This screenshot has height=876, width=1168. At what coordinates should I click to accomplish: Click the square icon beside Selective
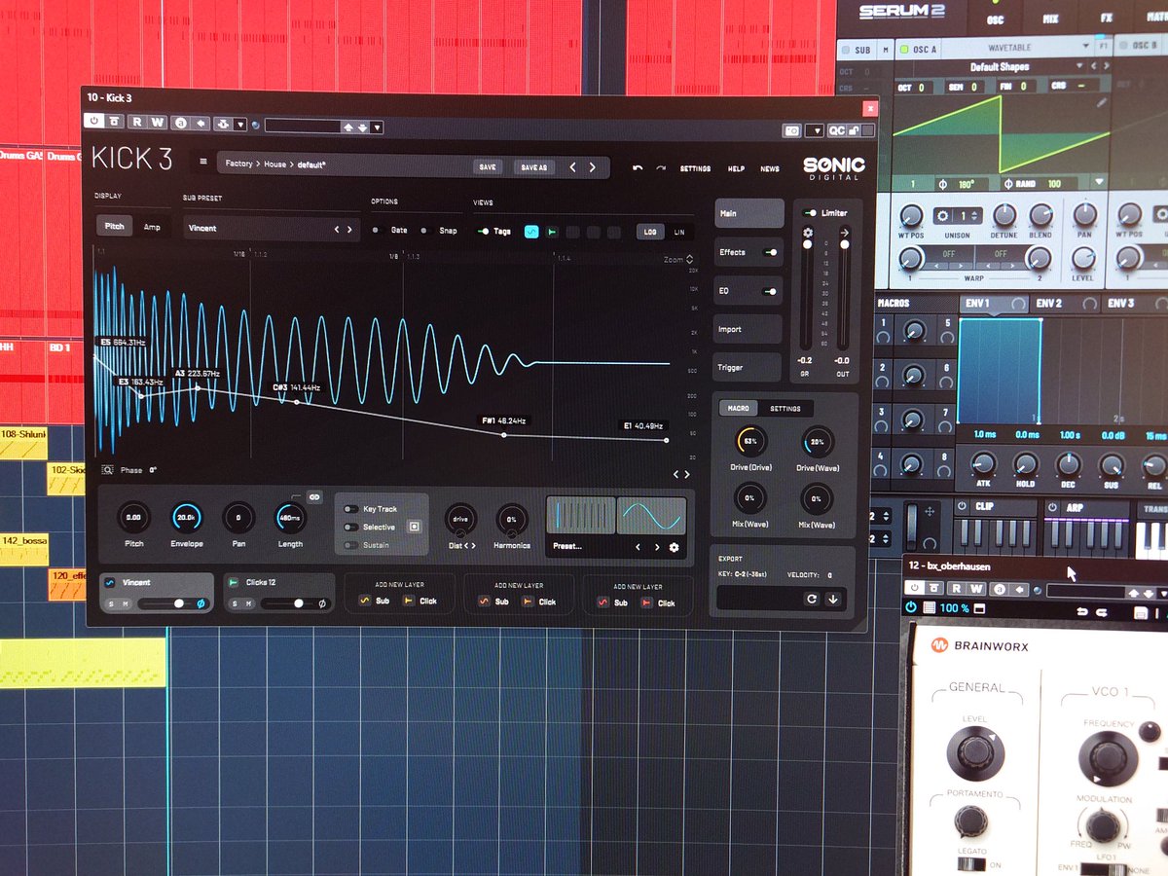point(415,527)
